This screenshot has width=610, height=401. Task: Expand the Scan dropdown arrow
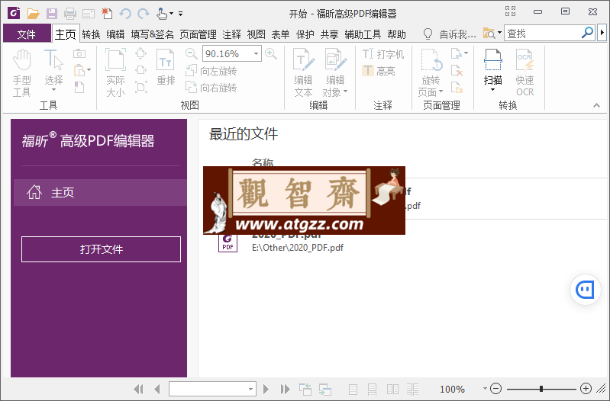493,90
